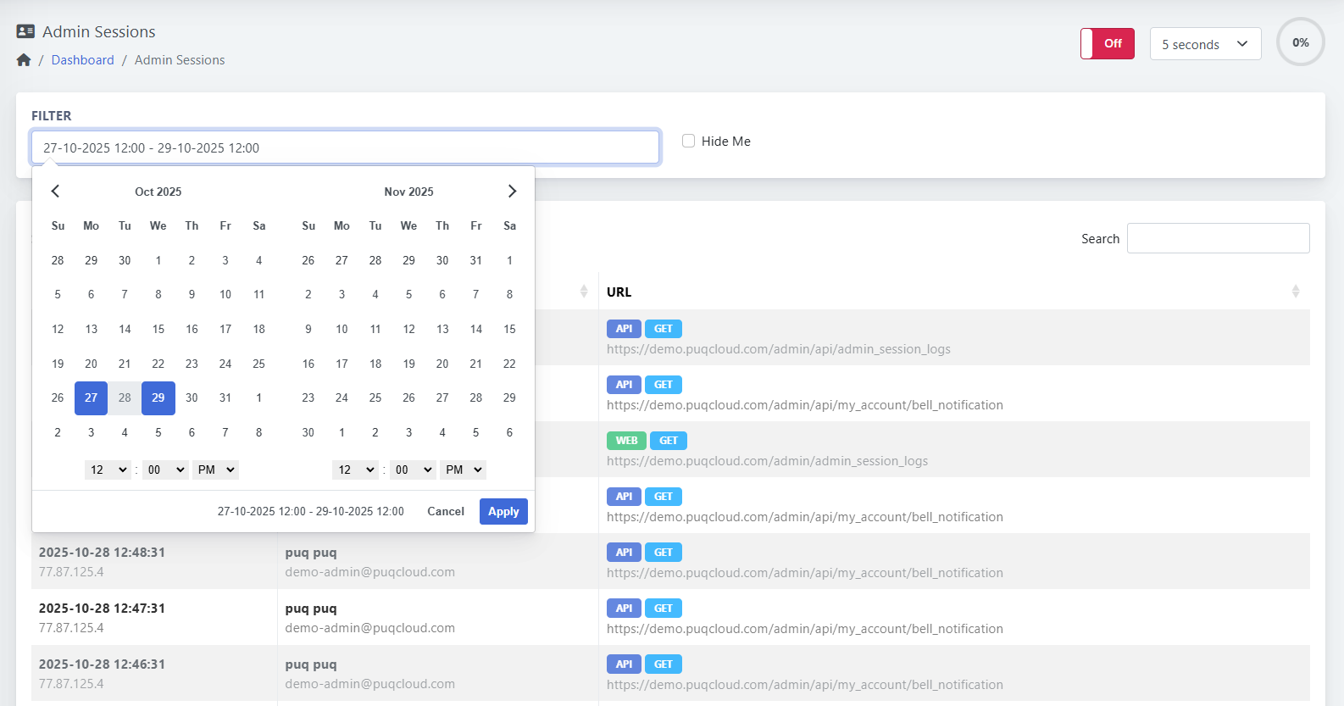Select November 15 in the calendar
The height and width of the screenshot is (706, 1344).
pyautogui.click(x=509, y=329)
